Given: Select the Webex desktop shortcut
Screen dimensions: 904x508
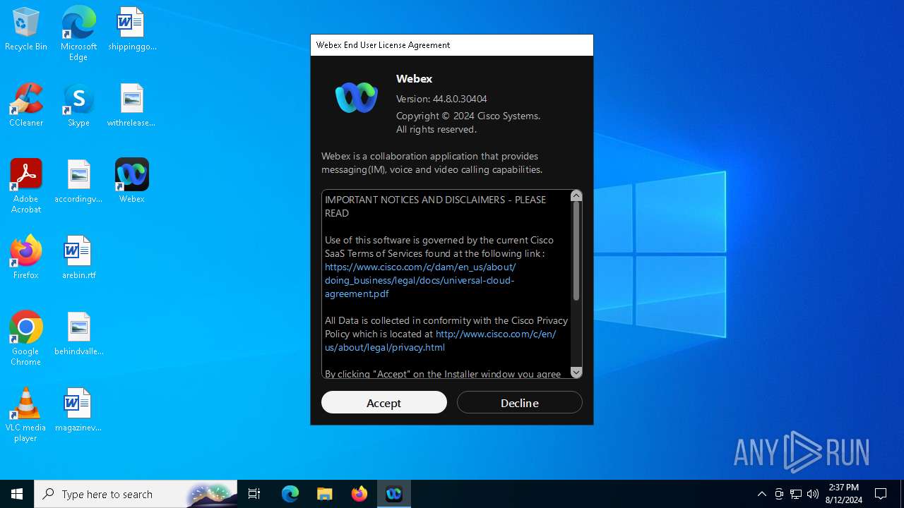Looking at the screenshot, I should click(132, 181).
